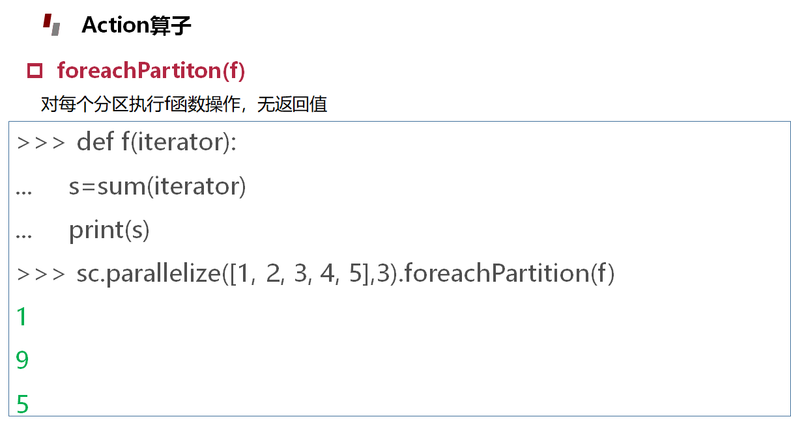Click the red-gray logo icon beside Action算子
791x434 pixels.
(51, 25)
